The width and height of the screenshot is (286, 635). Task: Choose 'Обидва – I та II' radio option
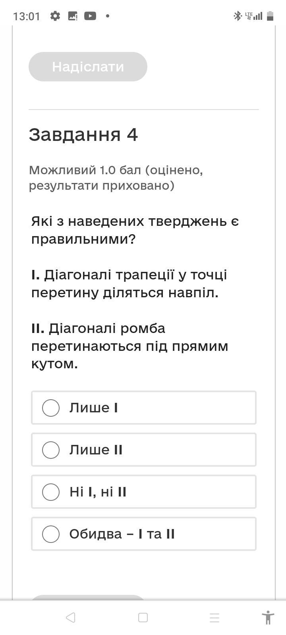coord(51,534)
